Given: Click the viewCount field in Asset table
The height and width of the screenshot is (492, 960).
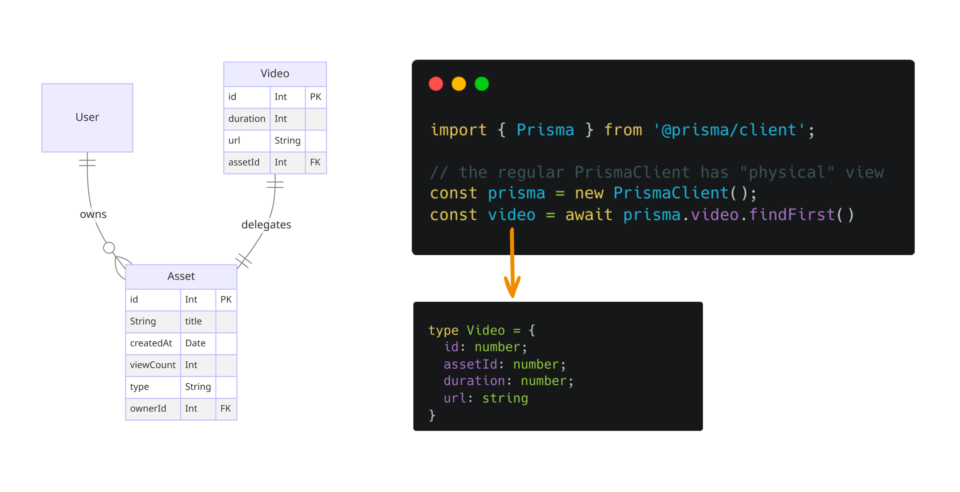Looking at the screenshot, I should click(x=152, y=365).
